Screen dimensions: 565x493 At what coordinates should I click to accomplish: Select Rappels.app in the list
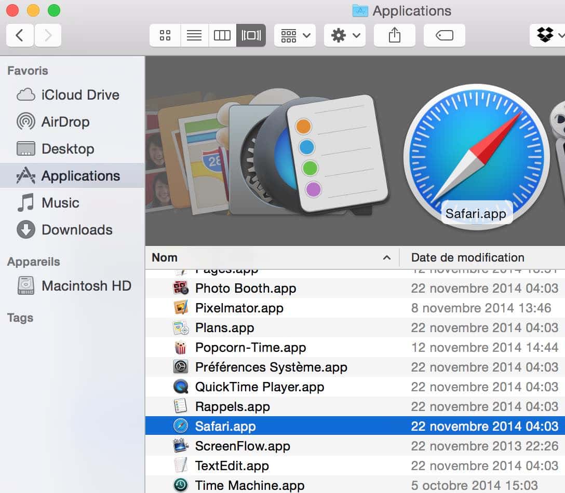coord(355,407)
